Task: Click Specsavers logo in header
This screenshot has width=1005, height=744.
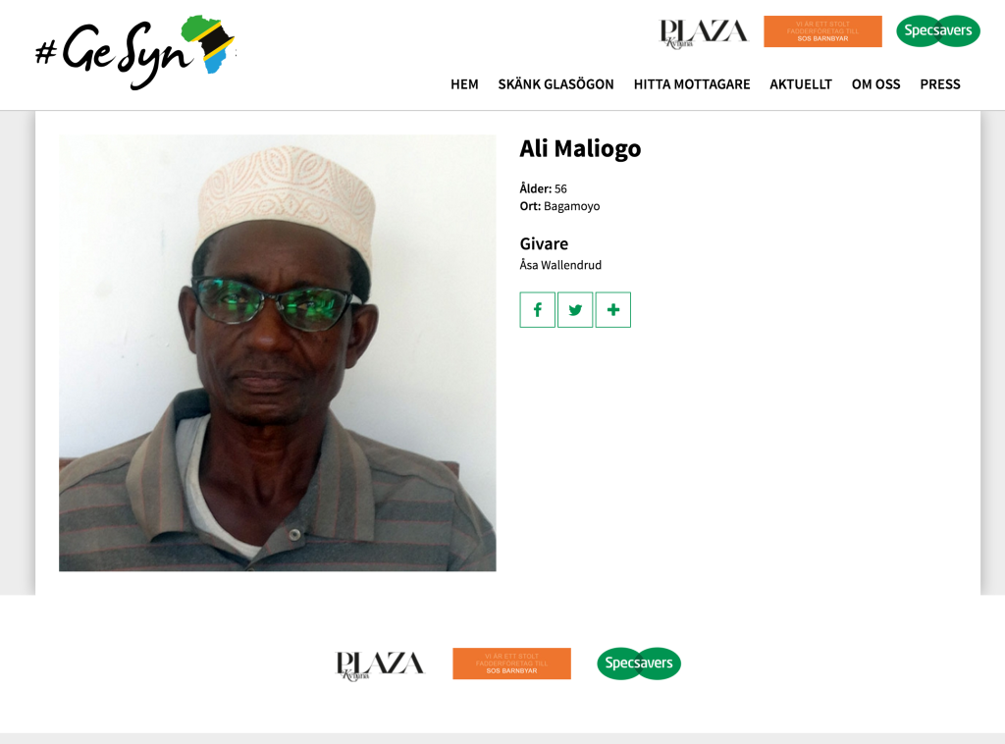Action: 938,30
